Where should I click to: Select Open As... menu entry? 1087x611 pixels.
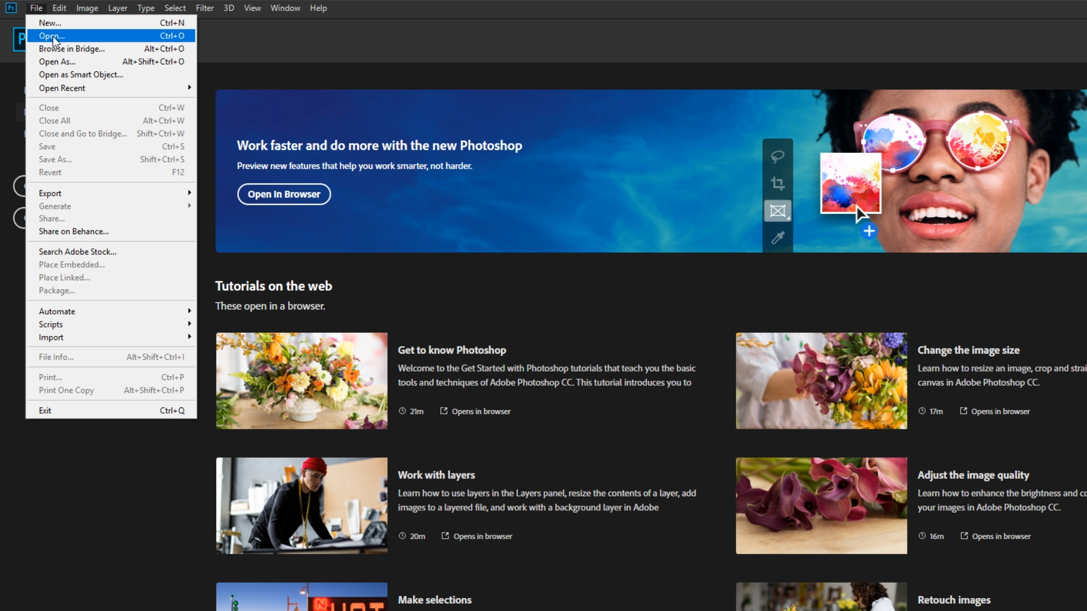coord(111,62)
